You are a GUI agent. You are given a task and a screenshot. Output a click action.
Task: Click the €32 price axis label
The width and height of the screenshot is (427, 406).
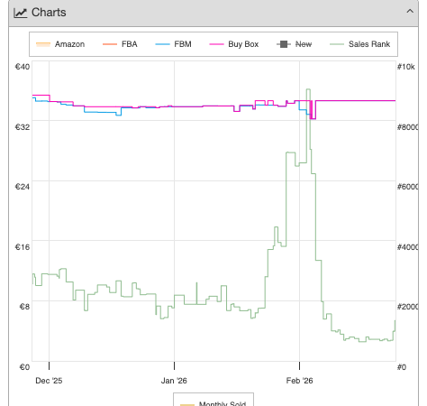[x=23, y=127]
